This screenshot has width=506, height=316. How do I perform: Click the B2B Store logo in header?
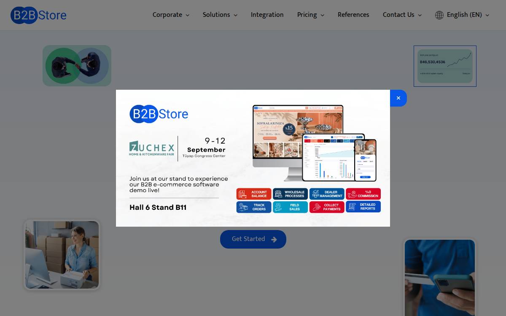pyautogui.click(x=38, y=15)
